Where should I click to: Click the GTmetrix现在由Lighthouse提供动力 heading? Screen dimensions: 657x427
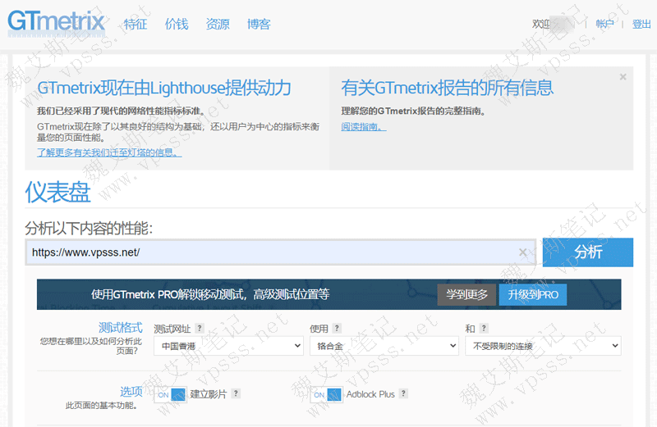[163, 88]
